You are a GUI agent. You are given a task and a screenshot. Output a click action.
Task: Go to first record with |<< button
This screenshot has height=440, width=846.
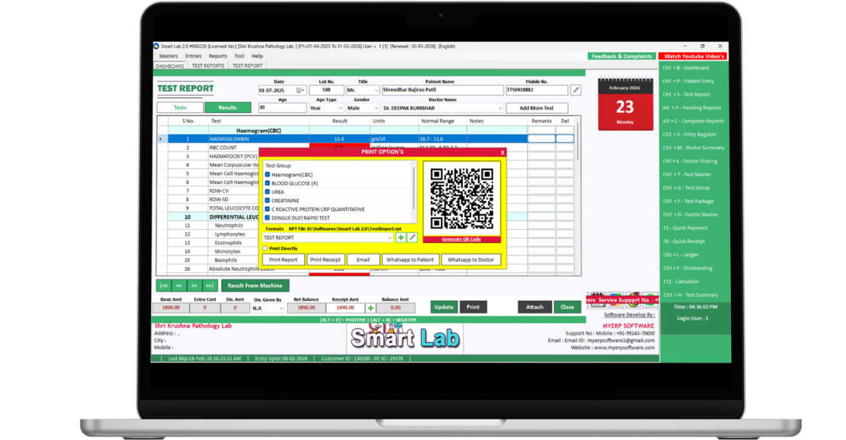pyautogui.click(x=164, y=286)
